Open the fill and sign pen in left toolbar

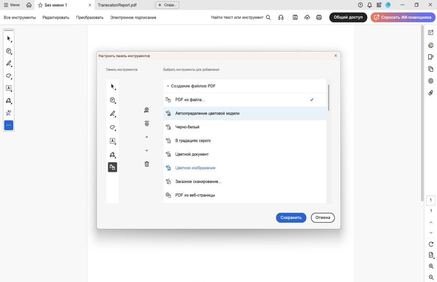point(9,101)
